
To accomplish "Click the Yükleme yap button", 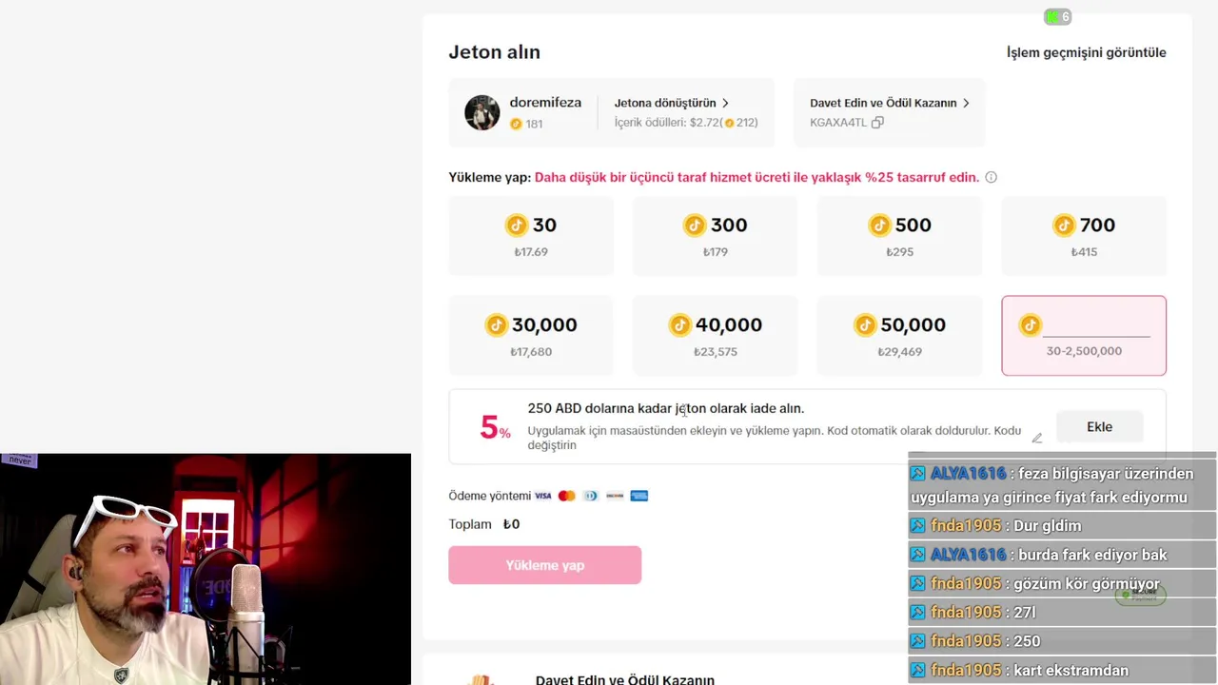I will pyautogui.click(x=544, y=565).
